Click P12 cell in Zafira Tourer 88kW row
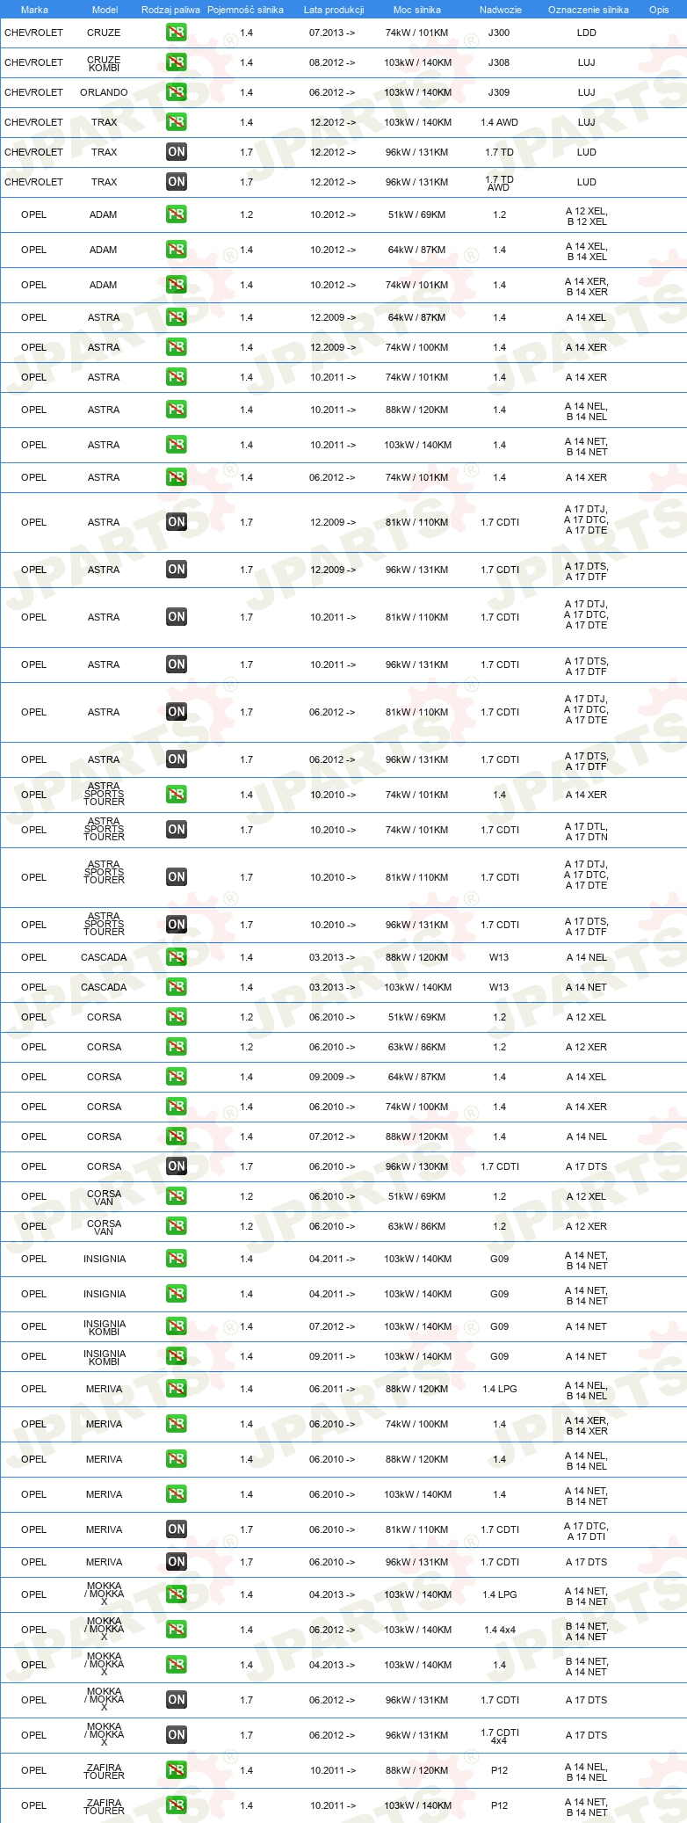687x1823 pixels. pos(499,1770)
